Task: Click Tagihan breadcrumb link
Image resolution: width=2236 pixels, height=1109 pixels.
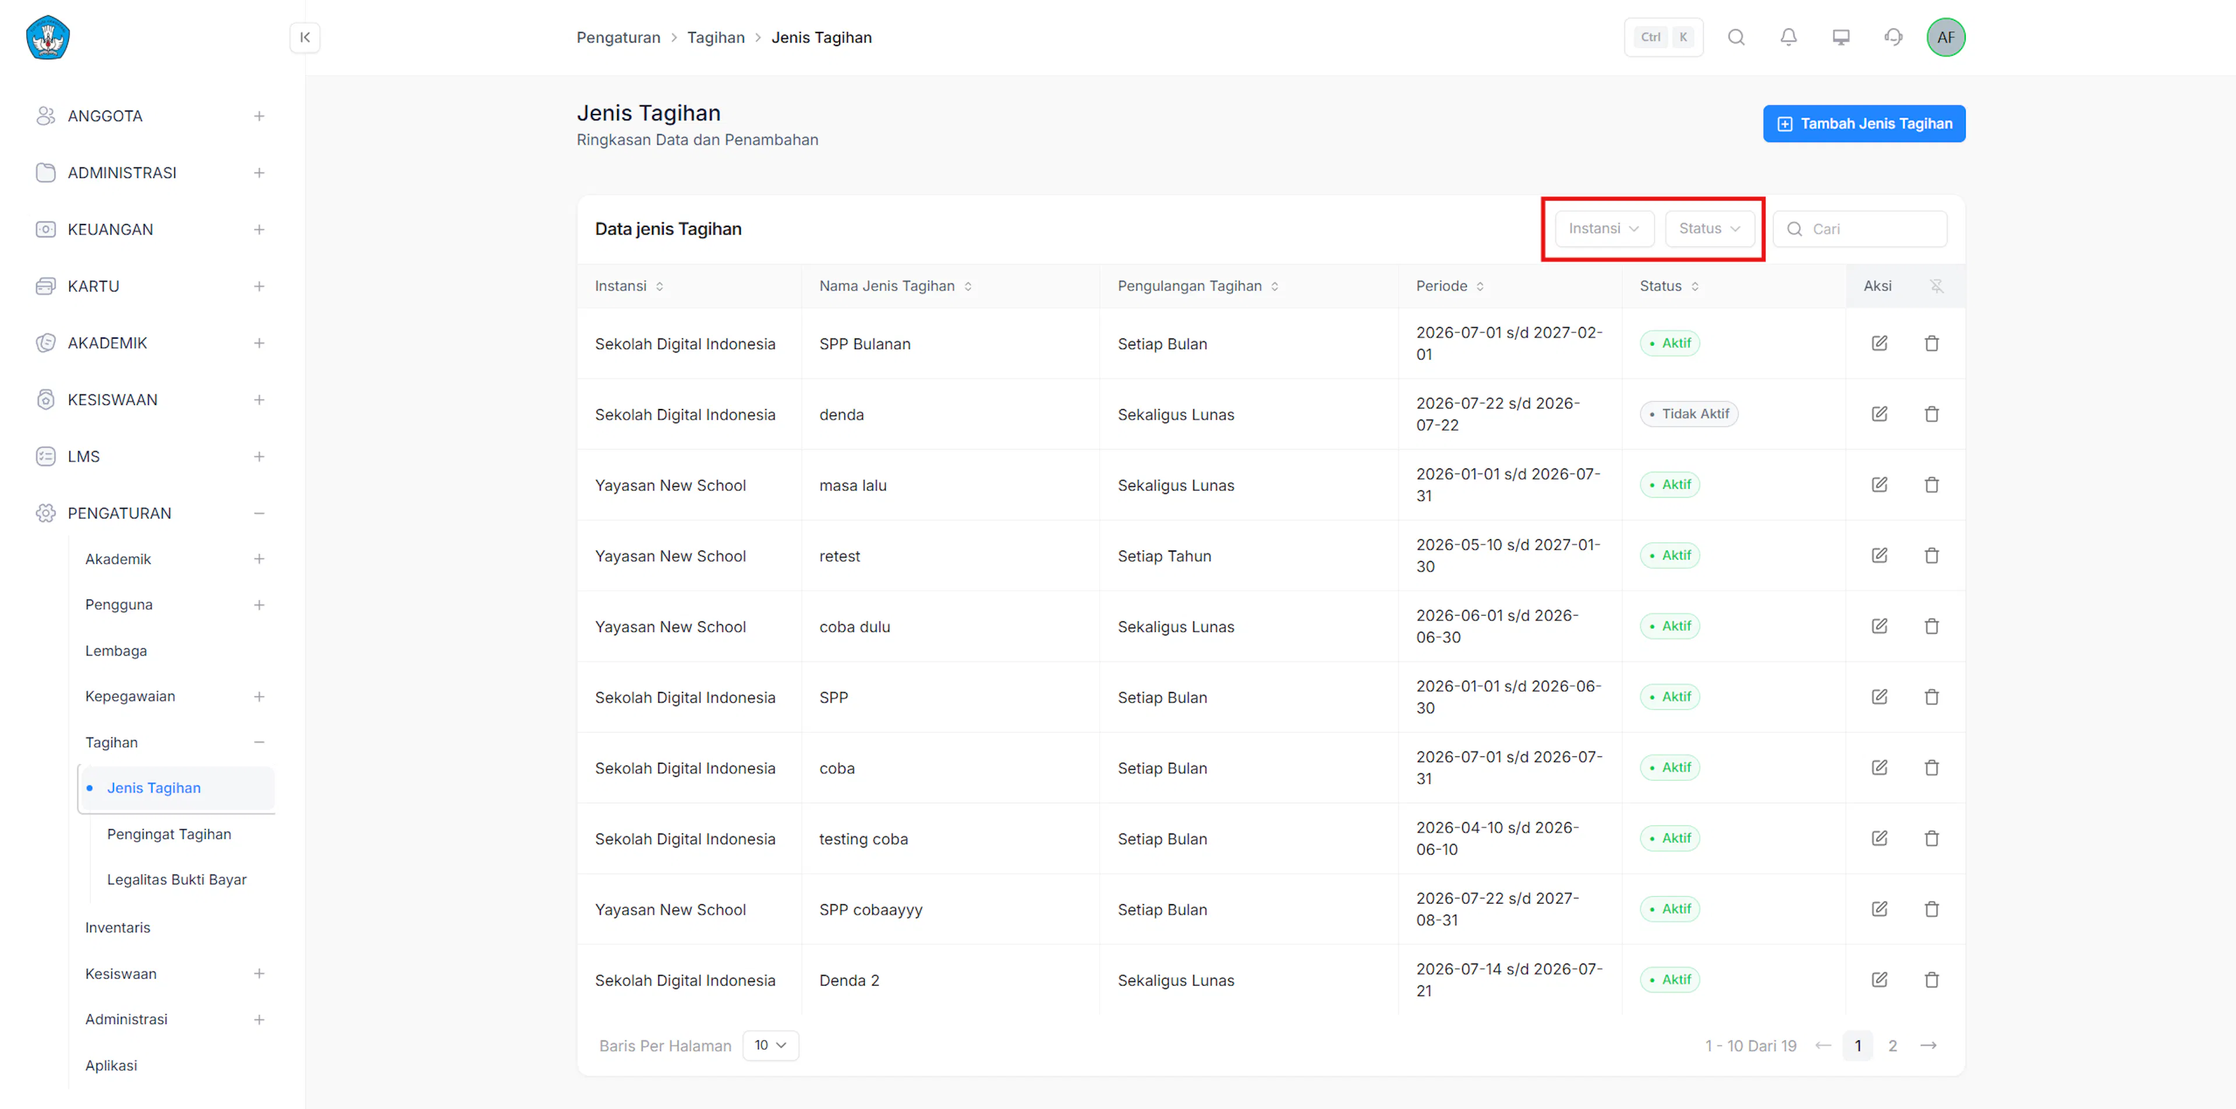Action: [x=715, y=37]
